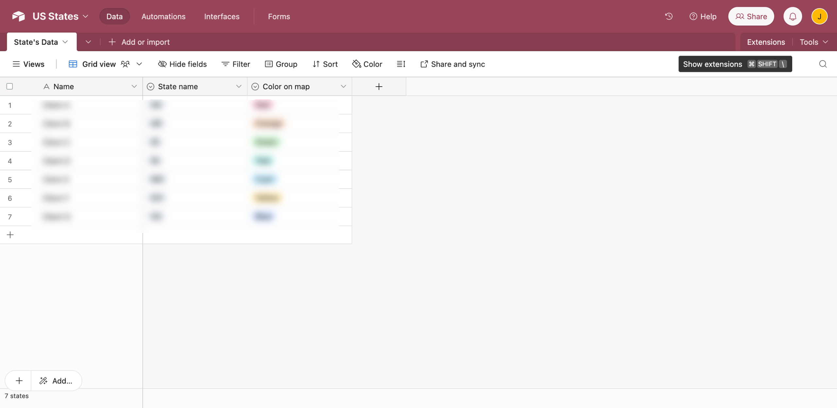This screenshot has height=408, width=837.
Task: Click Add or import
Action: 139,42
